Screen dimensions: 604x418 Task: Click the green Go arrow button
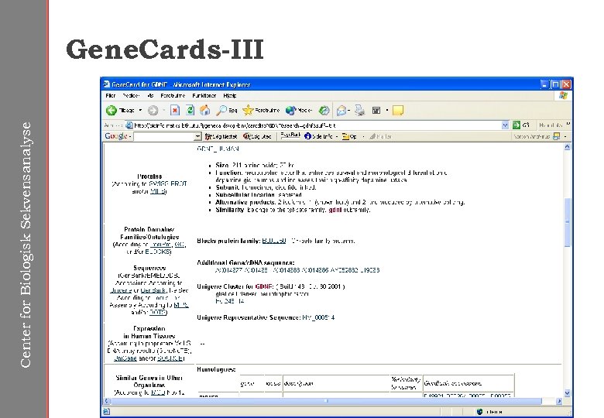pos(516,125)
